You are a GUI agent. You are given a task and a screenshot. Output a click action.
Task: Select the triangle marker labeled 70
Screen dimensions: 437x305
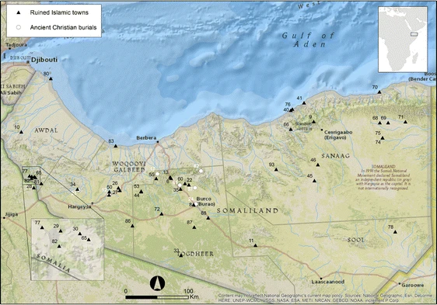pos(379,92)
